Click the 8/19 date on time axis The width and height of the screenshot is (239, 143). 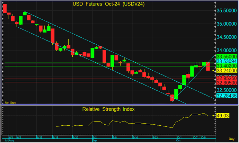(x=55, y=137)
